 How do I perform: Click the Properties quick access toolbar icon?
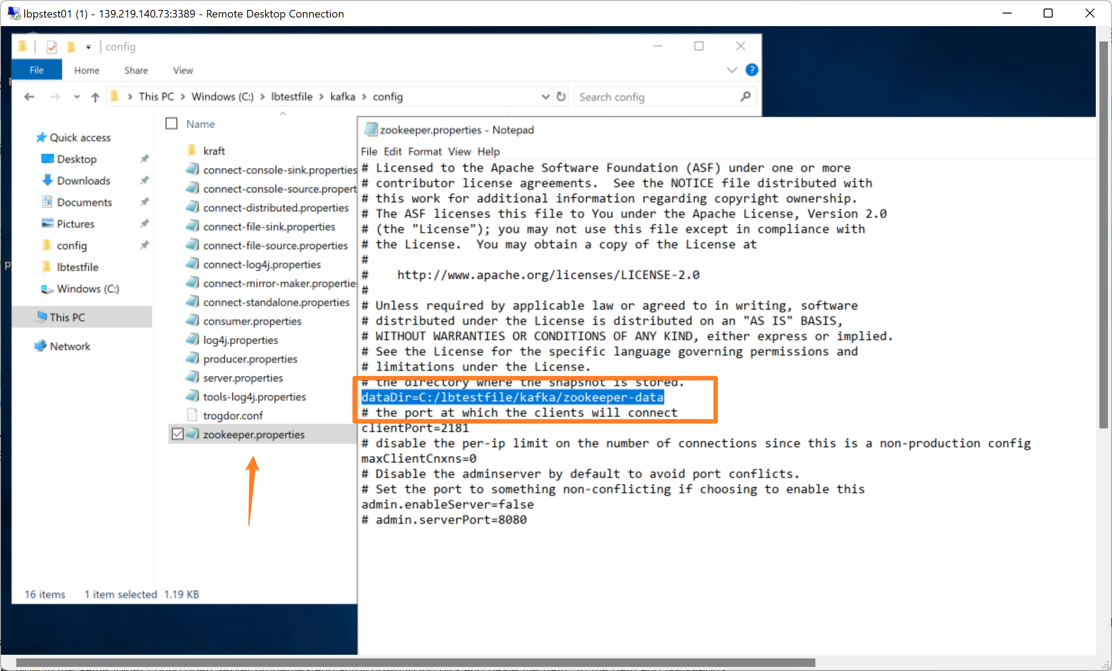[52, 47]
